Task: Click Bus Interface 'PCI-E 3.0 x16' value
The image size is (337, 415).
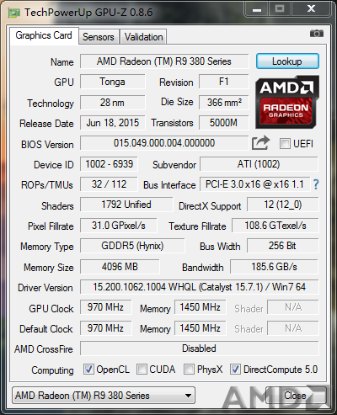Action: pos(254,184)
